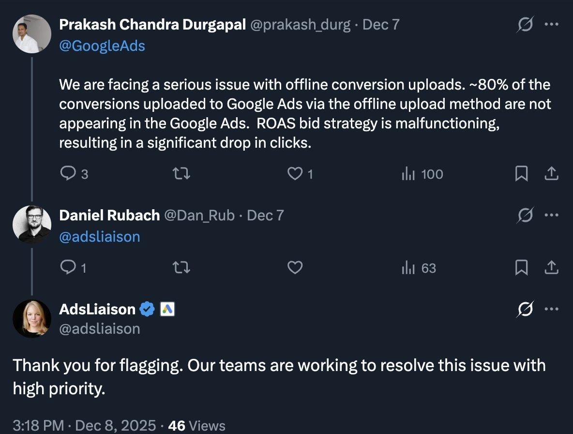Share Prakash's tweet via share icon
Screen dimensions: 573x434
552,174
